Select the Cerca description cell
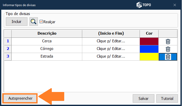182x106 pixels. coord(47,42)
